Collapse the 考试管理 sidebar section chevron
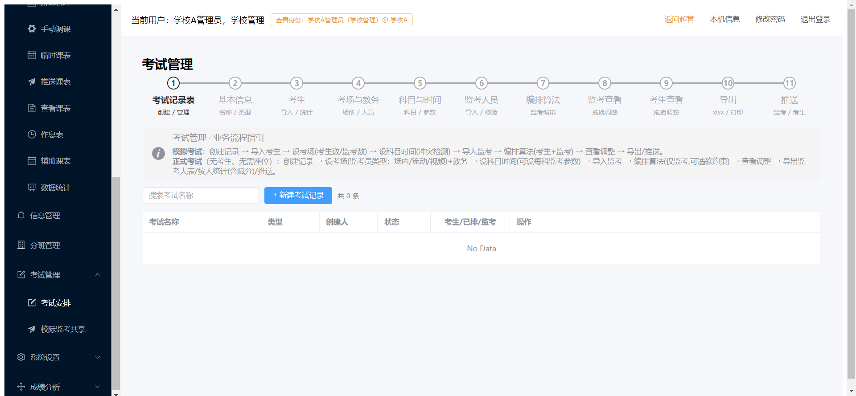The height and width of the screenshot is (396, 856). click(98, 274)
